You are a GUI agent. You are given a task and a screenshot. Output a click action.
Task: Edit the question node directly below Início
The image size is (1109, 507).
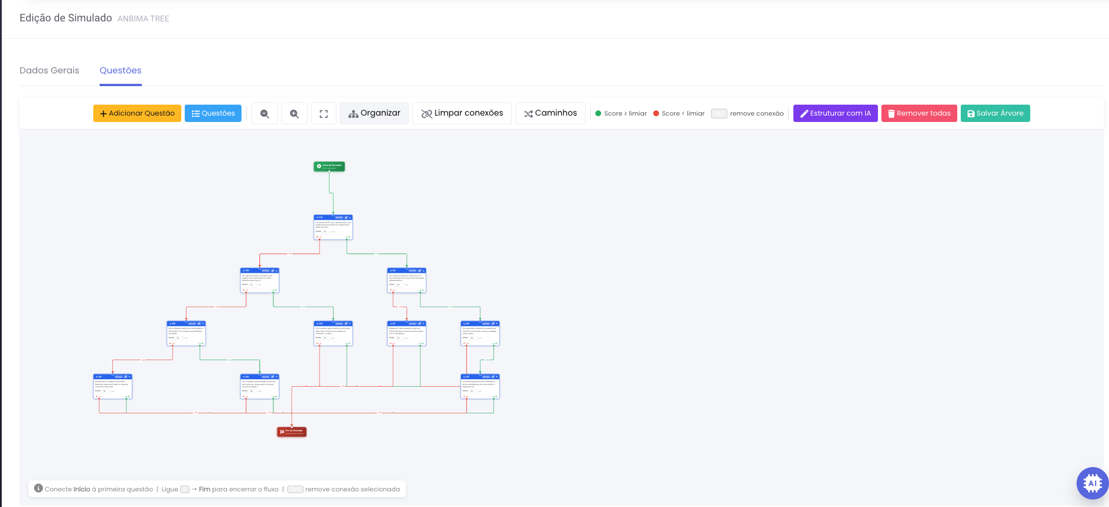[346, 217]
